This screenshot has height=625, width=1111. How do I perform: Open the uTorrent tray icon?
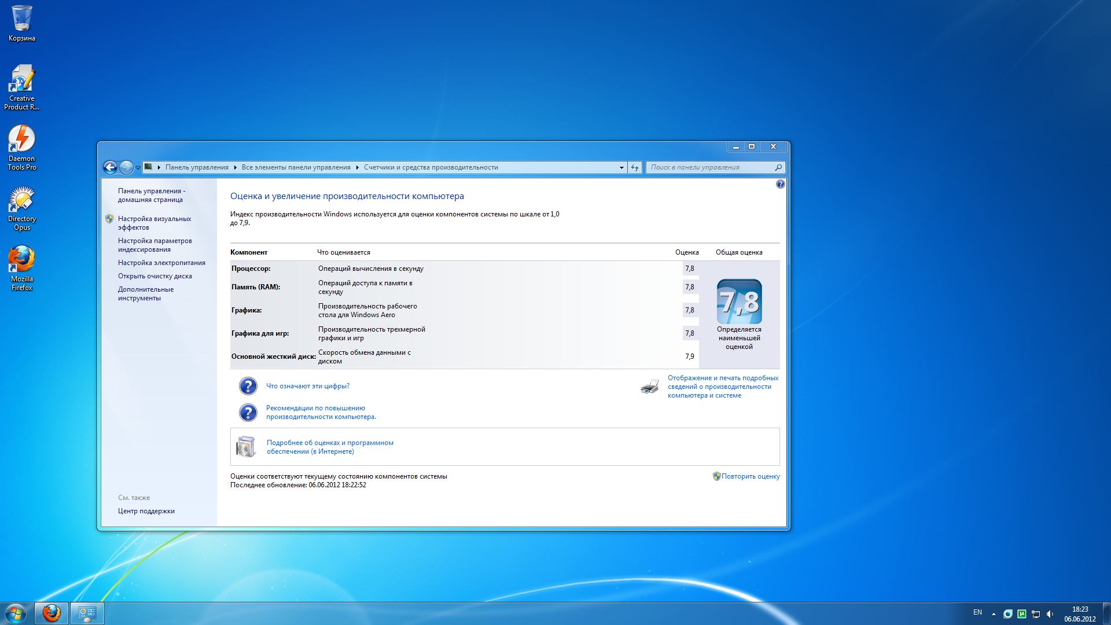(x=1022, y=614)
